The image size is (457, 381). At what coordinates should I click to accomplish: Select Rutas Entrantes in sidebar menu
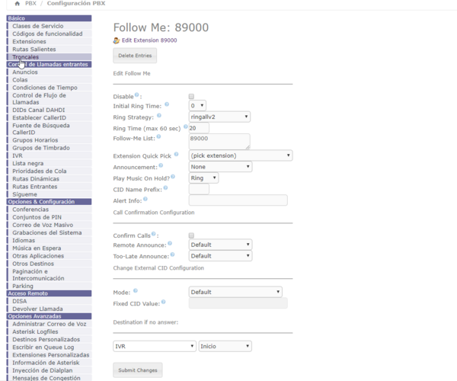click(34, 186)
